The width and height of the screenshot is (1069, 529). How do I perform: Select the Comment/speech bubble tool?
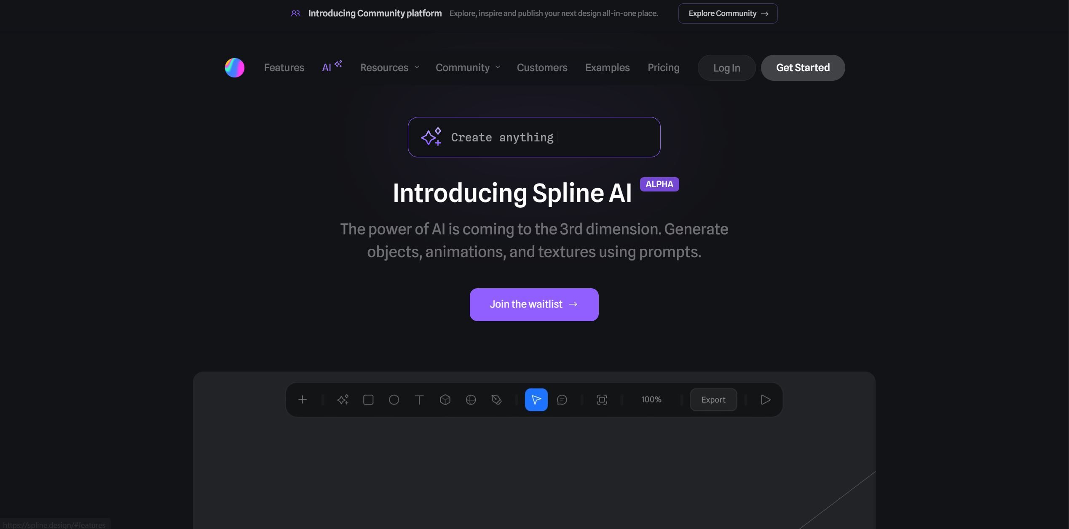click(x=562, y=399)
